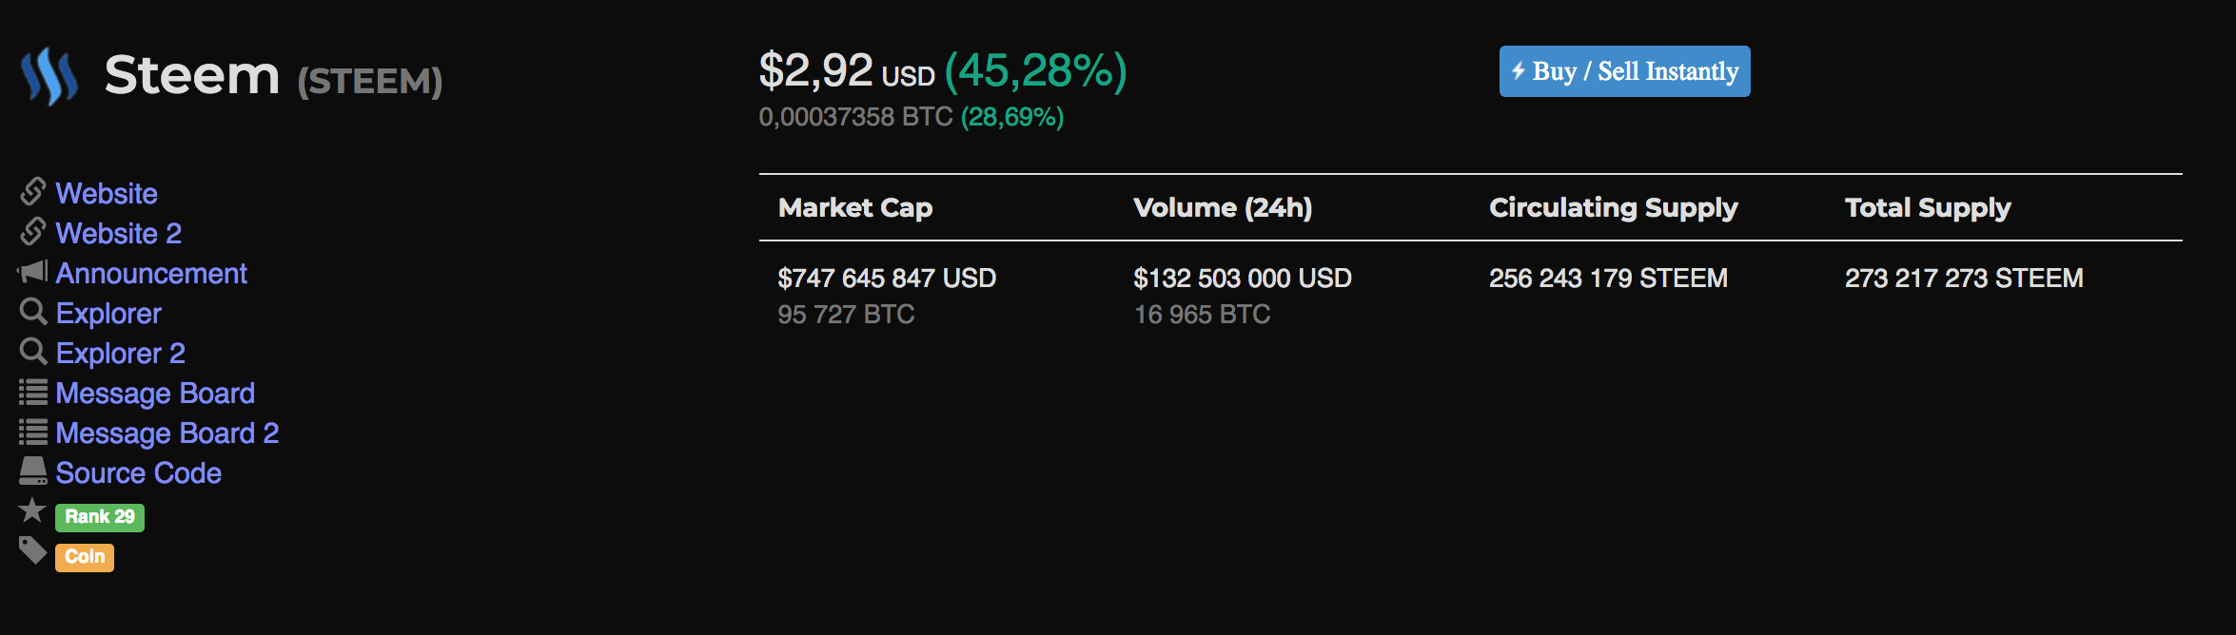The image size is (2236, 635).
Task: Click the megaphone icon beside Announcement
Action: (33, 272)
